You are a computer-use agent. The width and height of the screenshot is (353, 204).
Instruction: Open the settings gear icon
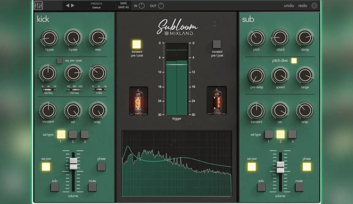314,5
